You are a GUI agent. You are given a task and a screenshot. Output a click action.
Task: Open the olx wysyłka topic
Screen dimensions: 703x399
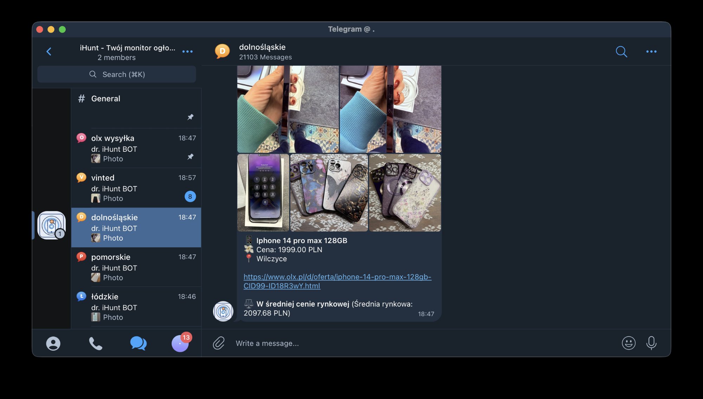pos(136,148)
